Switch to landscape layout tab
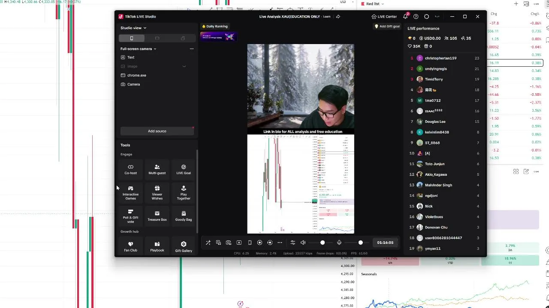This screenshot has height=308, width=549. tap(157, 38)
